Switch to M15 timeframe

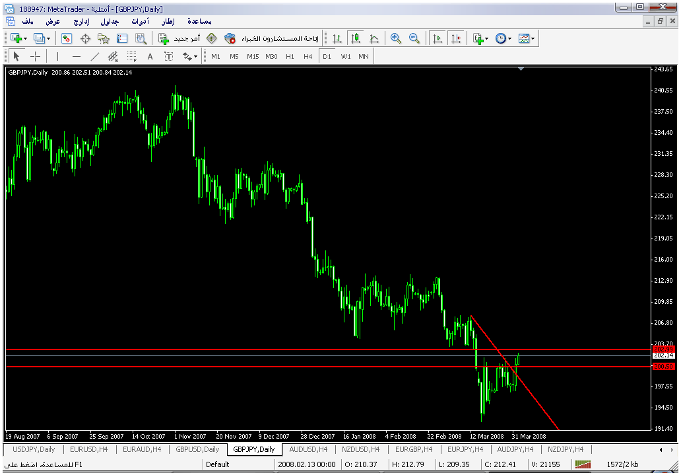point(253,57)
